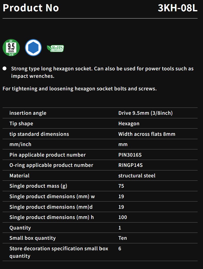203x269 pixels.
Task: Click the PIN3016S pin product number
Action: pos(130,155)
